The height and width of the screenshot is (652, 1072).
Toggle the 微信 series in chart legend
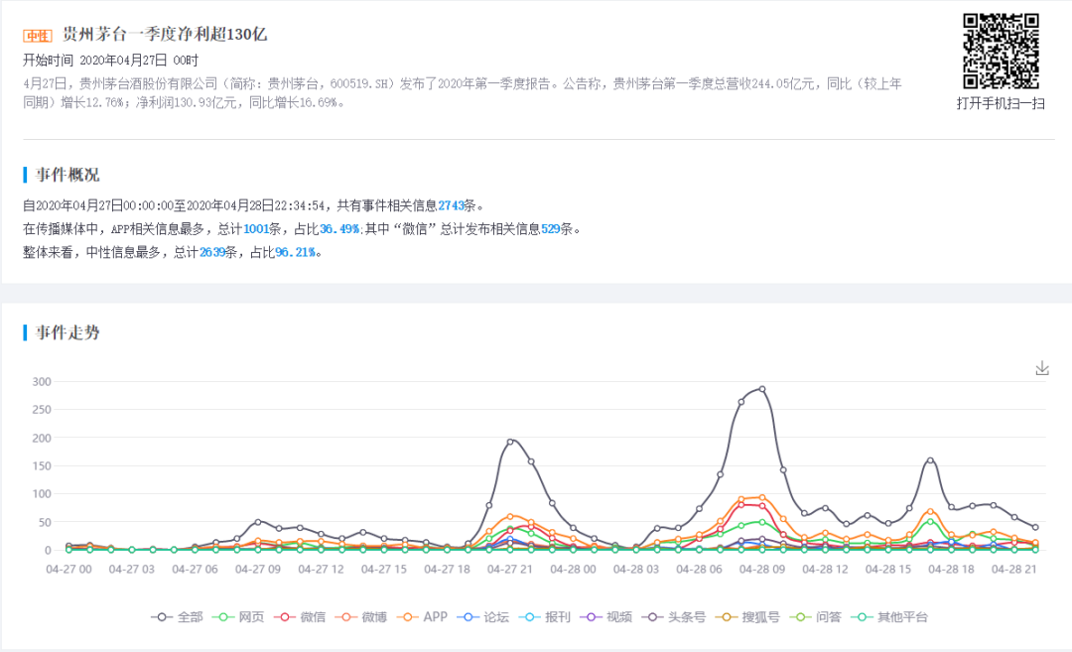(x=300, y=617)
